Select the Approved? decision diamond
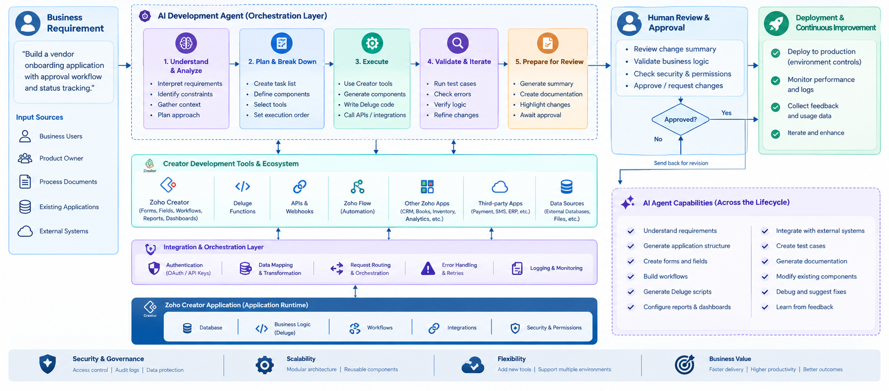The image size is (889, 391). (x=681, y=119)
